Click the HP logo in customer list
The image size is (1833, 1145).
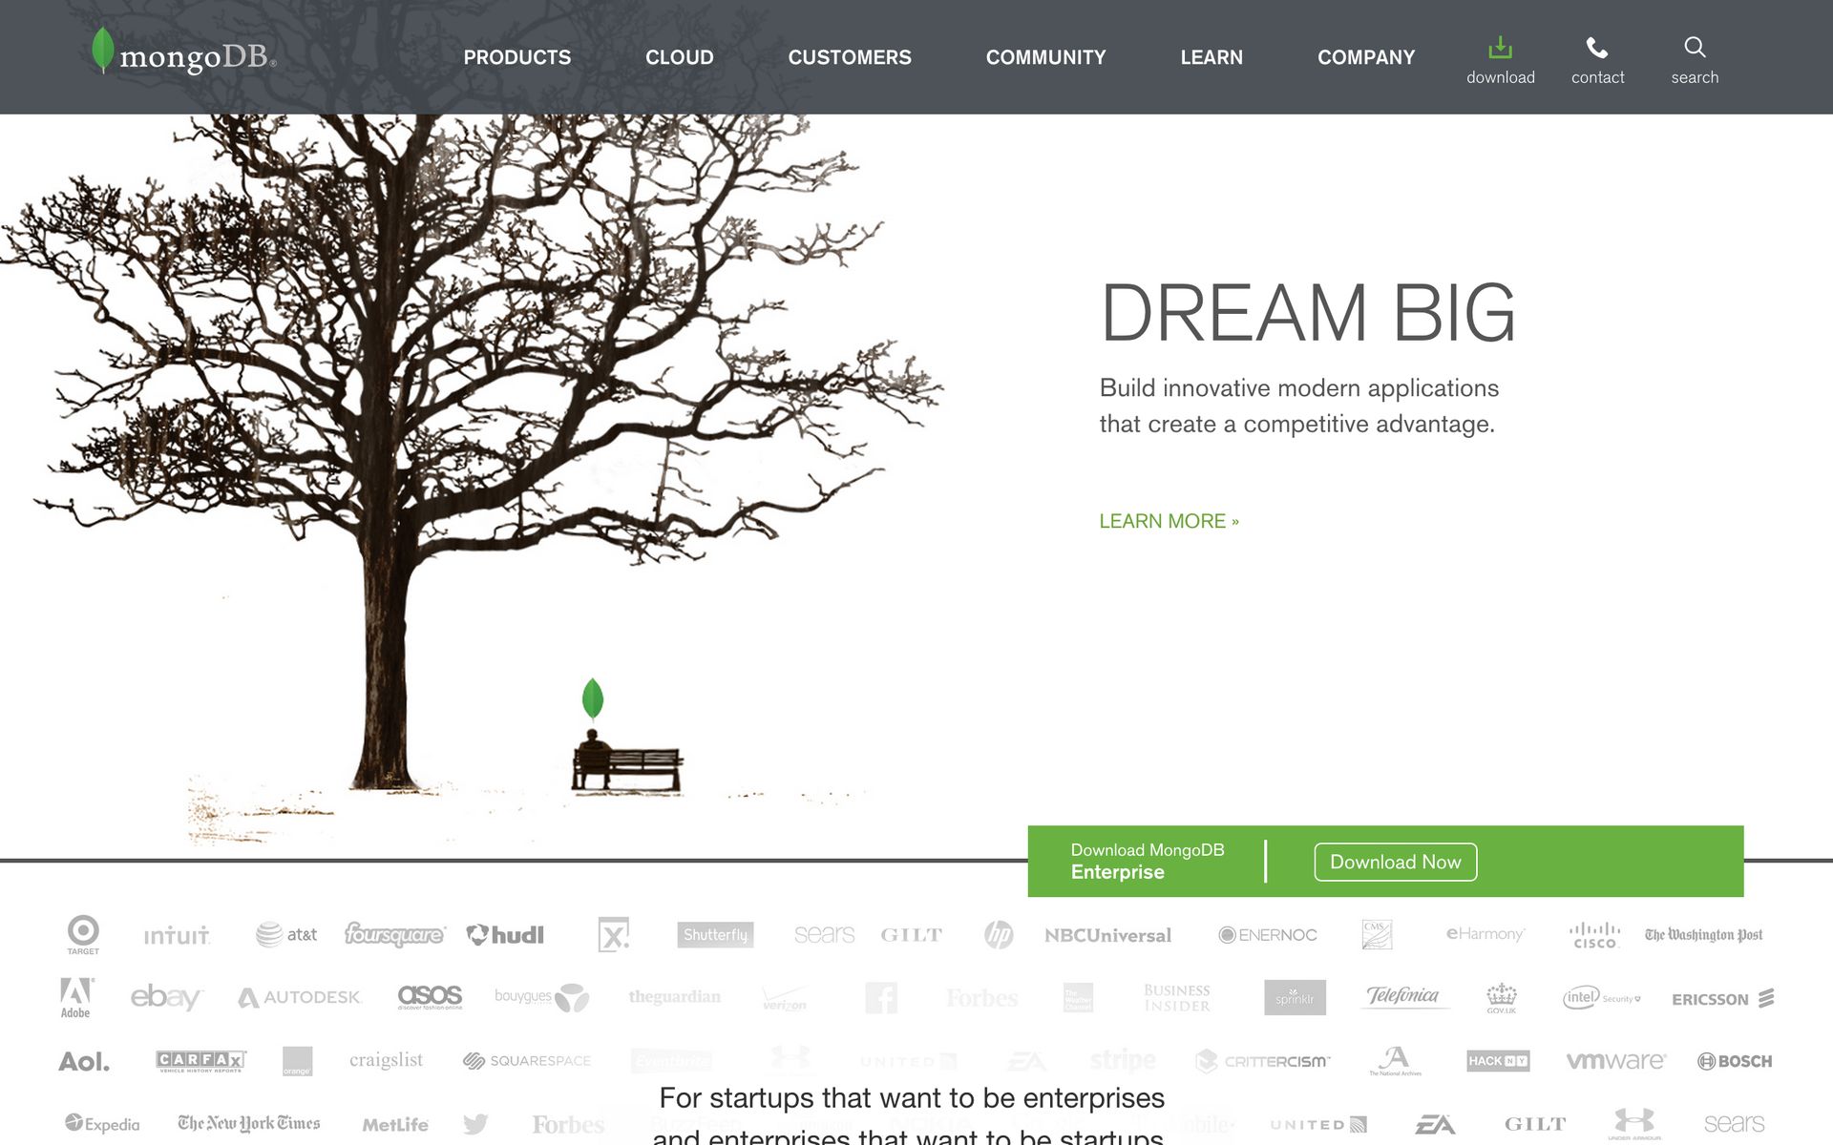click(998, 935)
